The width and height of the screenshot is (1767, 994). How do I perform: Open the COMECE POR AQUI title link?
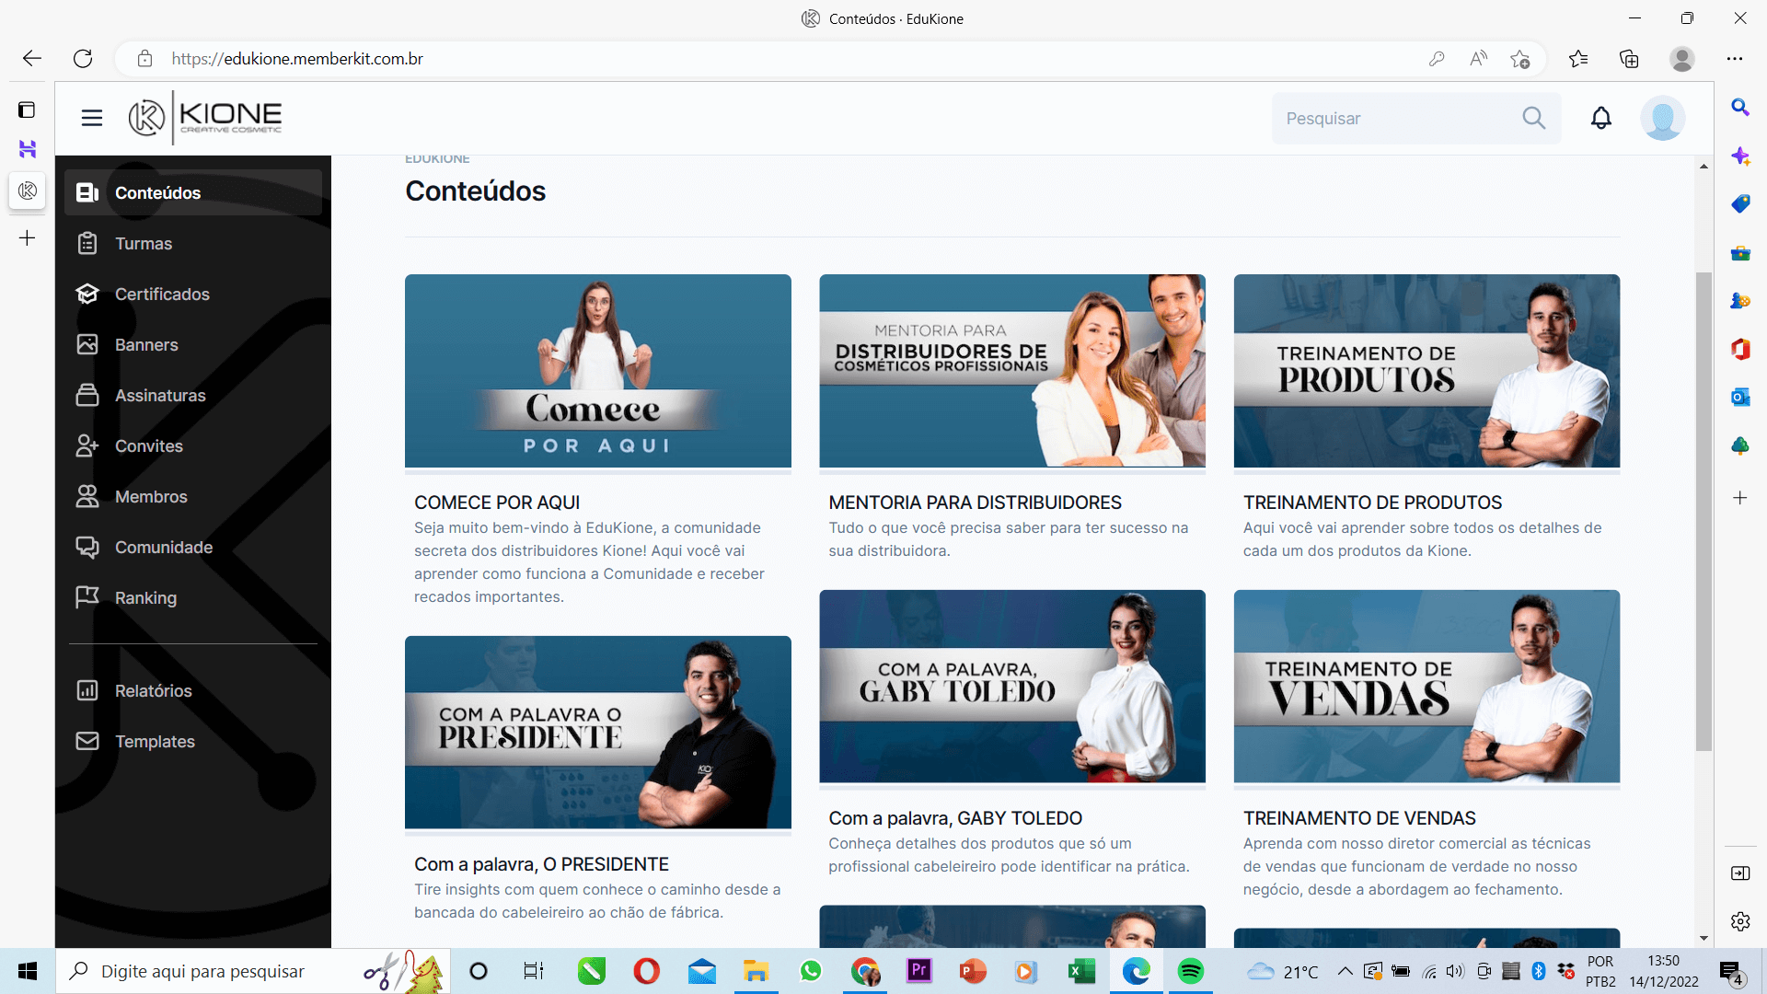497,503
